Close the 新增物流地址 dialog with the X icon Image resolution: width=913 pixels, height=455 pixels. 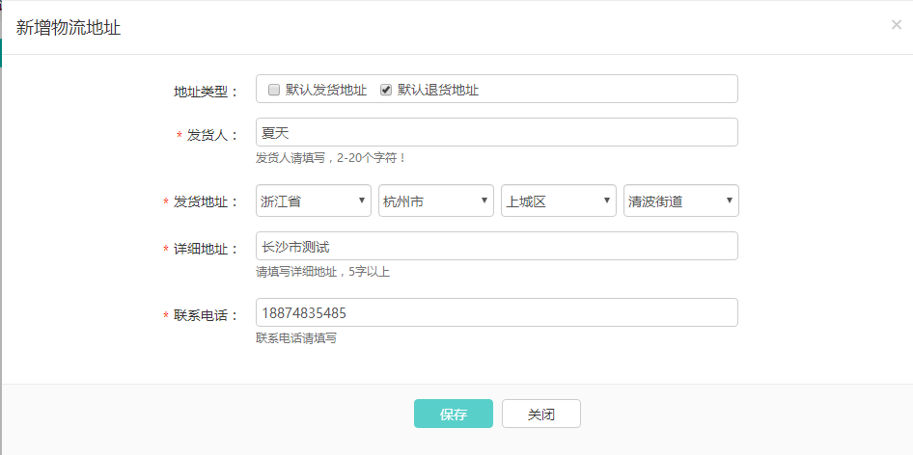coord(896,25)
